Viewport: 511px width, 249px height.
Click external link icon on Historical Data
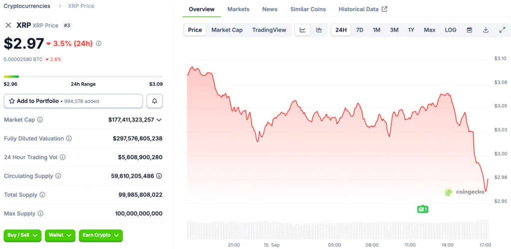385,9
